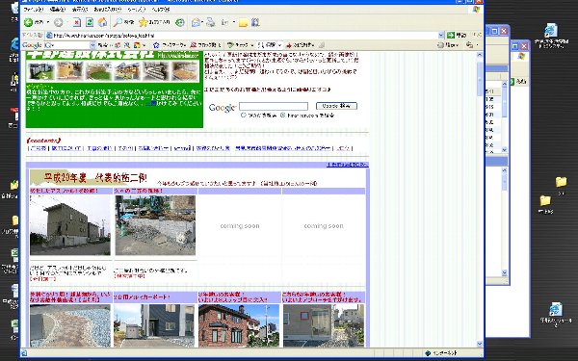
Task: Click the last icon on the IE toolbar
Action: pyautogui.click(x=255, y=23)
